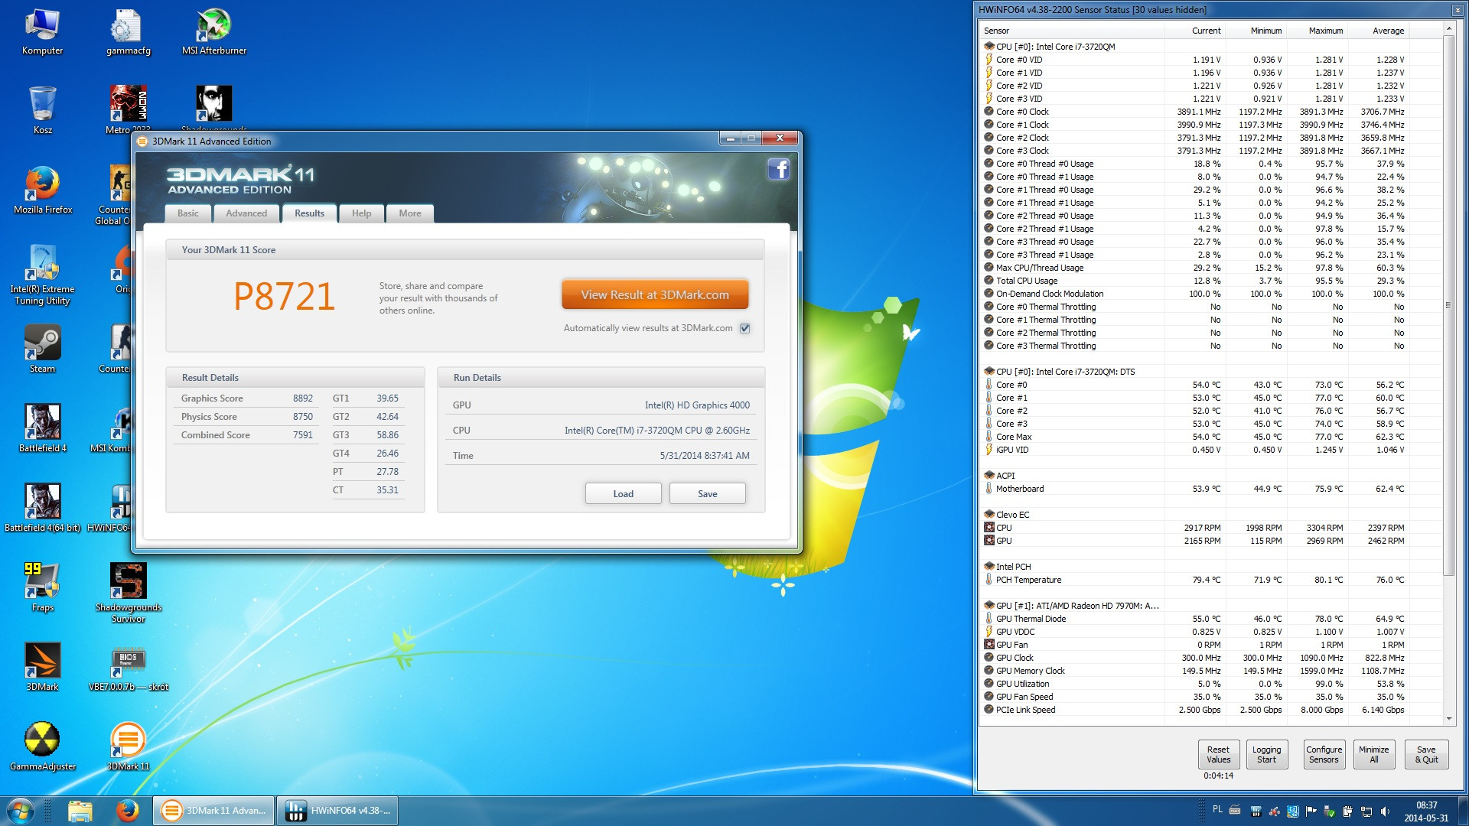
Task: Open Configure Sensors in HWiNFO64
Action: point(1324,754)
